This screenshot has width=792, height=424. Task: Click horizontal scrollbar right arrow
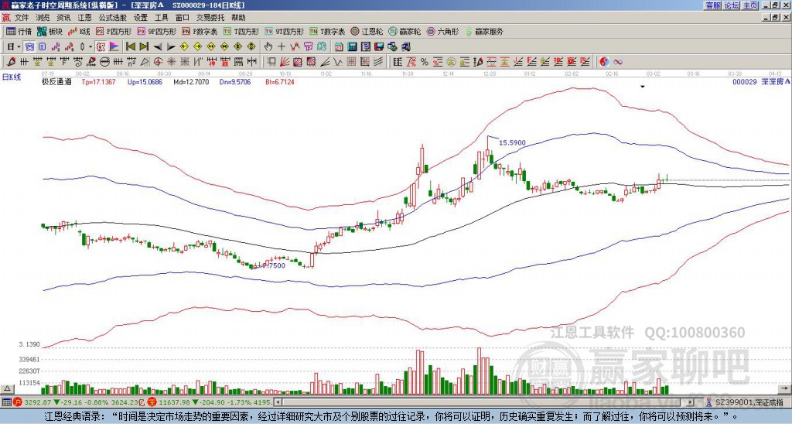click(691, 402)
